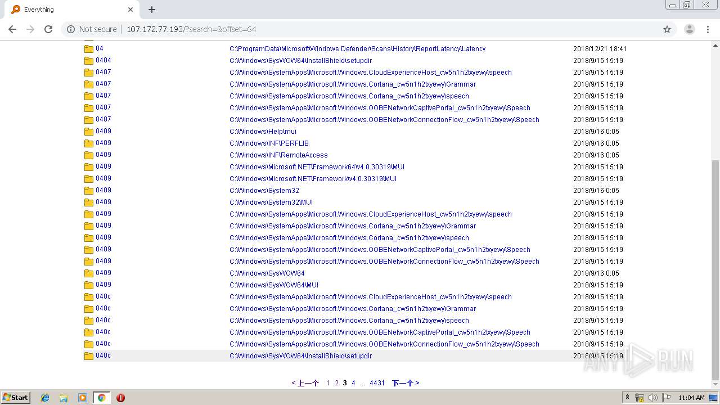Click folder icon for the 0404 row
Viewport: 720px width, 405px height.
click(x=88, y=61)
